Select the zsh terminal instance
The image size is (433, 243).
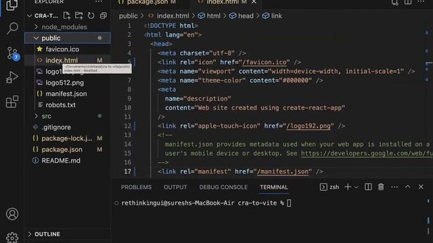pos(329,187)
